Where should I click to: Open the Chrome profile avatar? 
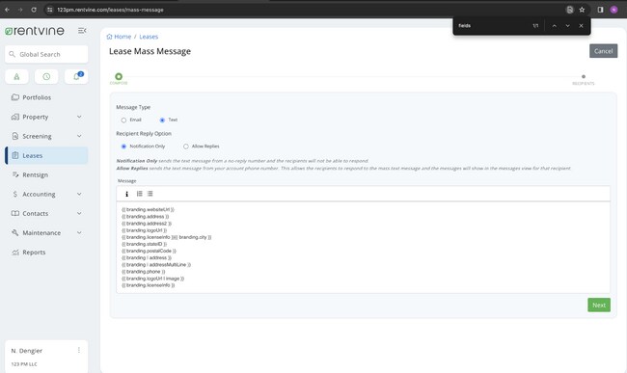point(613,10)
